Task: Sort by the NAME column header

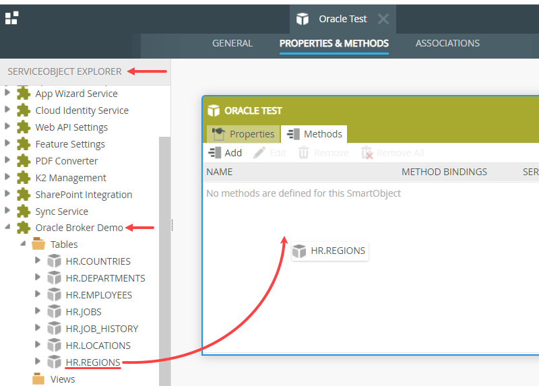Action: [220, 172]
